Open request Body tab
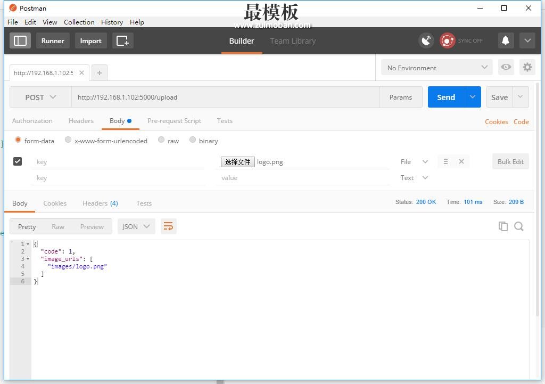The image size is (545, 384). coord(120,121)
